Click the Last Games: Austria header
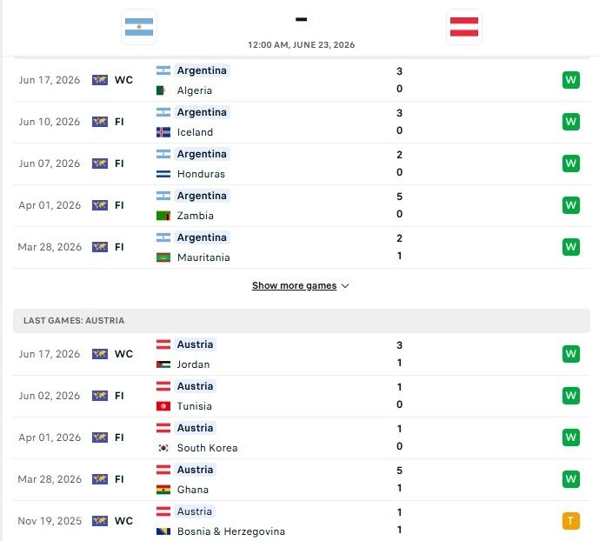The width and height of the screenshot is (599, 541). pos(302,321)
